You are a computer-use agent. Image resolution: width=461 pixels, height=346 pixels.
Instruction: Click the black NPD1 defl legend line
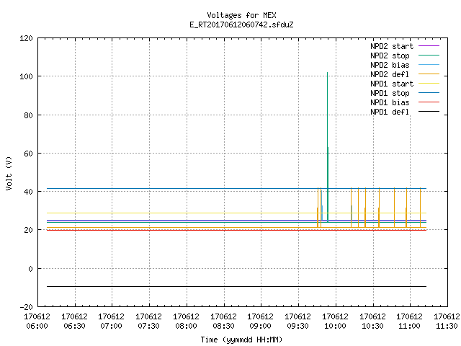429,112
